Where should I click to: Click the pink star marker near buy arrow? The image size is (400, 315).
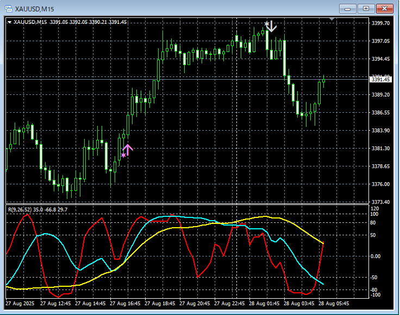[123, 155]
